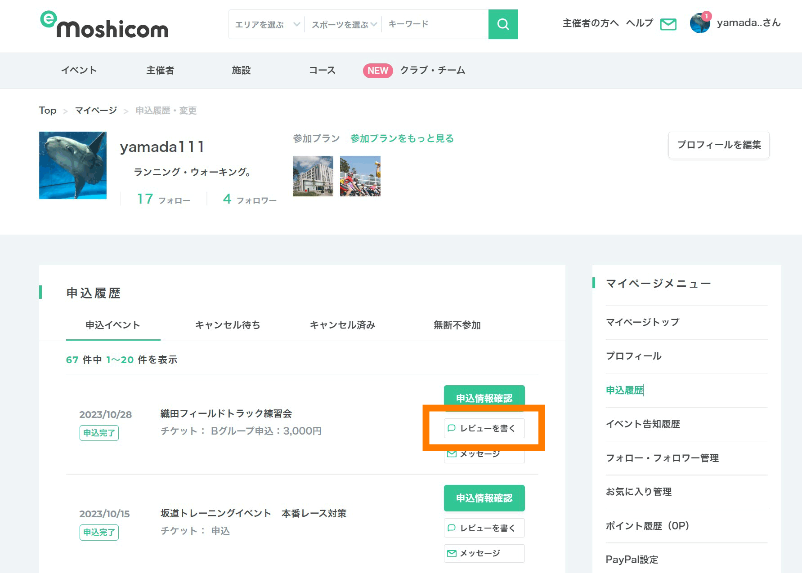The height and width of the screenshot is (573, 802).
Task: Switch to the キャンセル待ち tab
Action: tap(228, 325)
